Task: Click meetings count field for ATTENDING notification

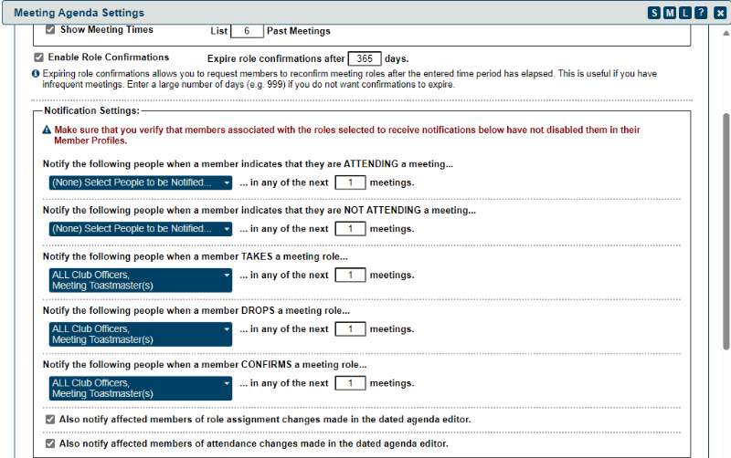Action: (x=350, y=182)
